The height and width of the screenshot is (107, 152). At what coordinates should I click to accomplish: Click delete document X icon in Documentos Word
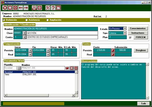pyautogui.click(x=76, y=68)
